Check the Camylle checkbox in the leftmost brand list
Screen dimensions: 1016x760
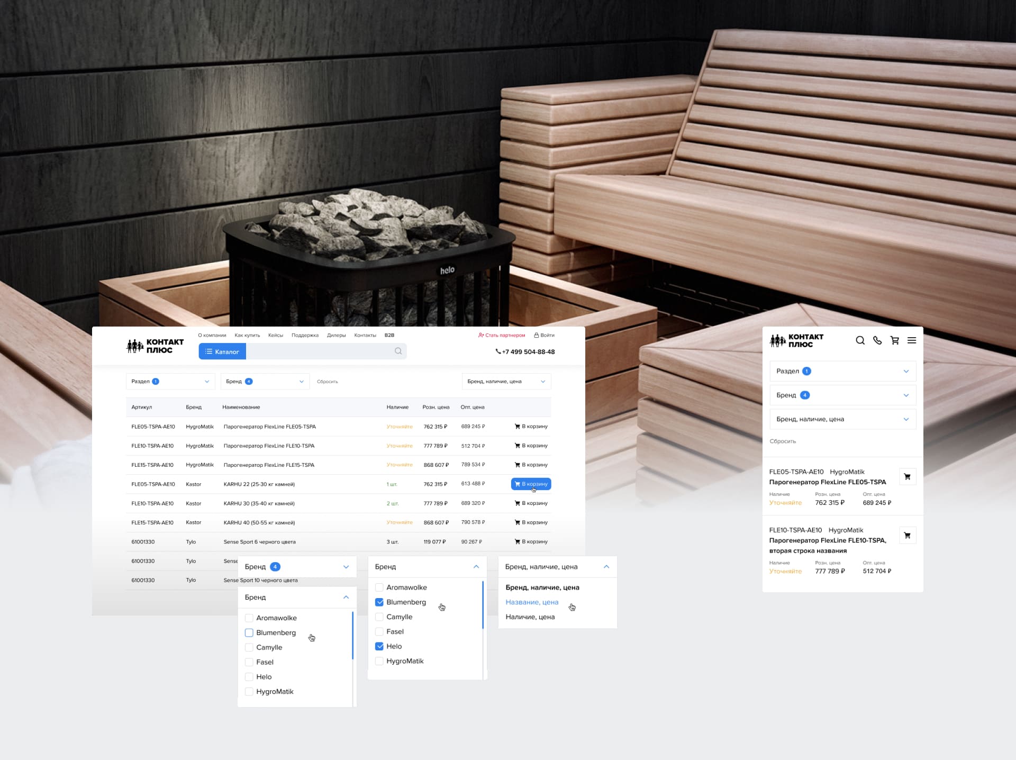[249, 647]
